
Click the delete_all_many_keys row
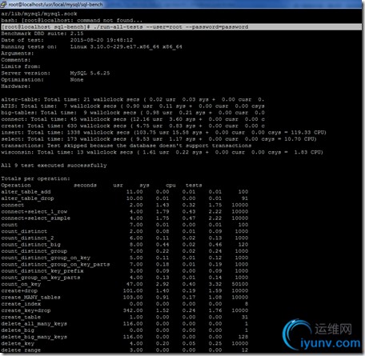(125, 324)
